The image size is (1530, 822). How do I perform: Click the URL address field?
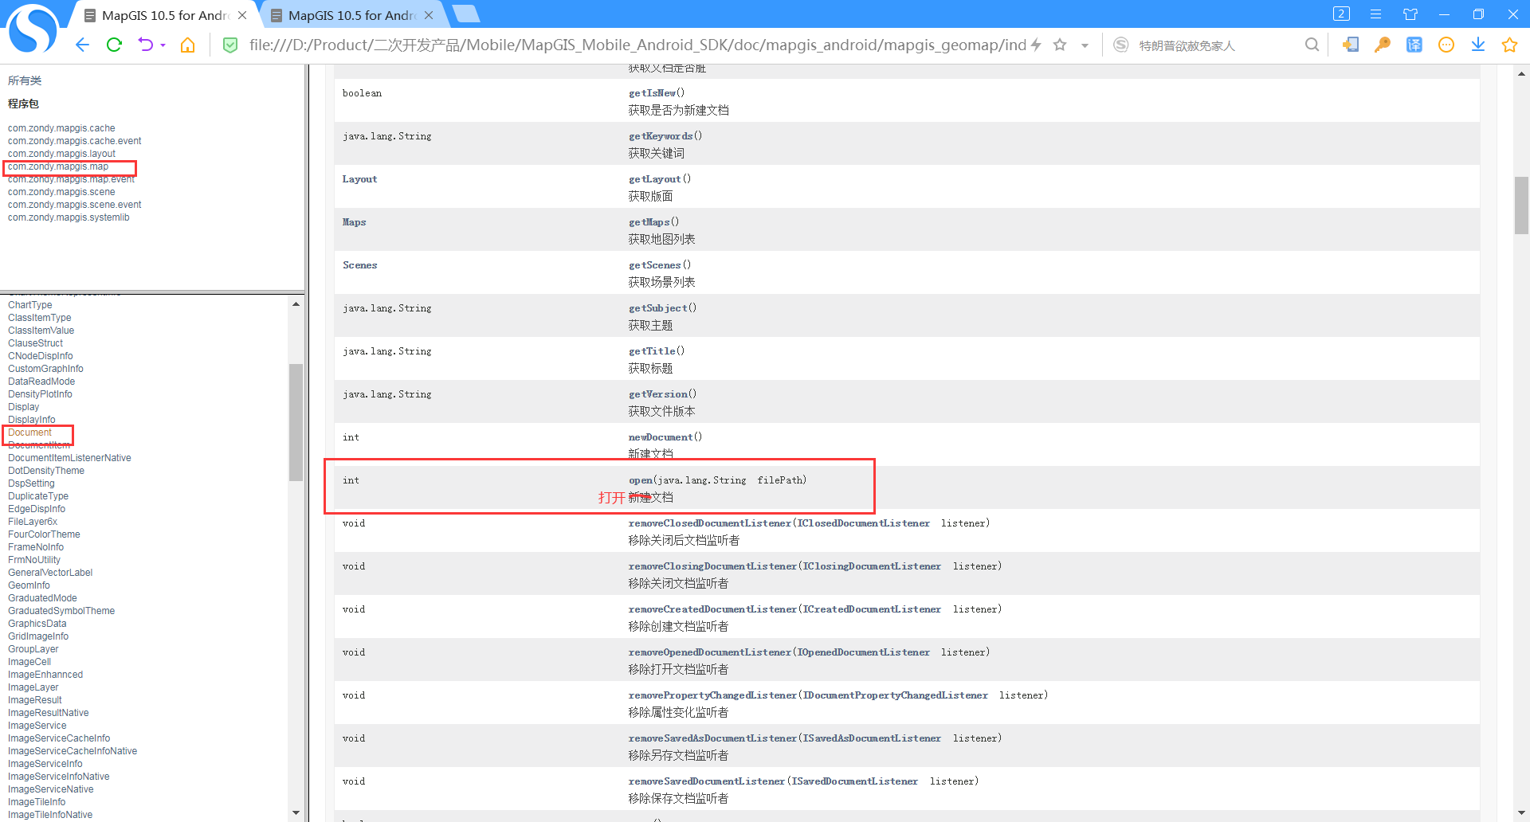pyautogui.click(x=637, y=45)
